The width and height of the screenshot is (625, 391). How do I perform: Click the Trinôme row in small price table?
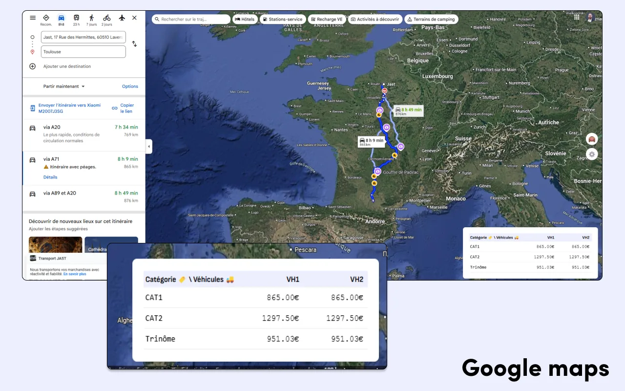coord(530,267)
